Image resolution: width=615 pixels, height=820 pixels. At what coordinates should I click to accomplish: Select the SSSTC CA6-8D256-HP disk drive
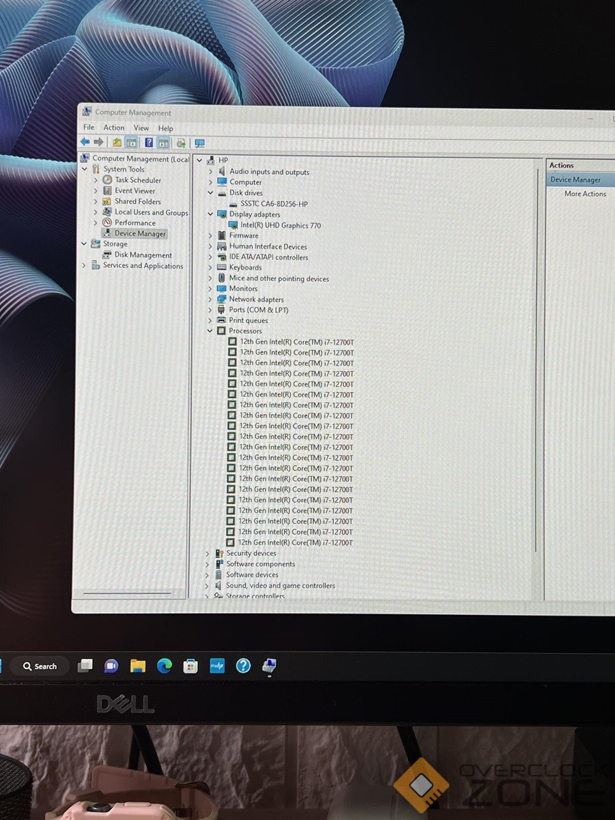pos(274,204)
